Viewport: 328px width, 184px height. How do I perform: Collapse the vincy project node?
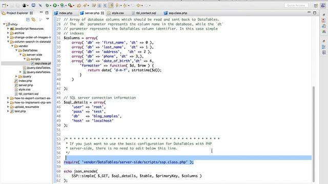click(4, 24)
